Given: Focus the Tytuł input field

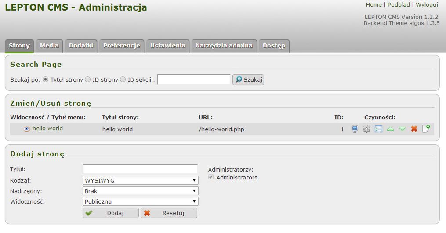Looking at the screenshot, I should tap(140, 169).
